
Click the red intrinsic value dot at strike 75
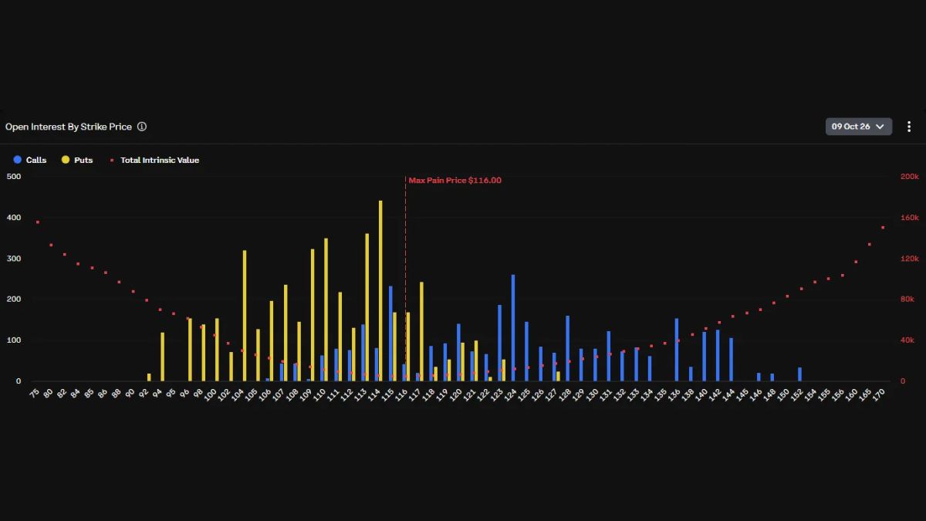37,222
